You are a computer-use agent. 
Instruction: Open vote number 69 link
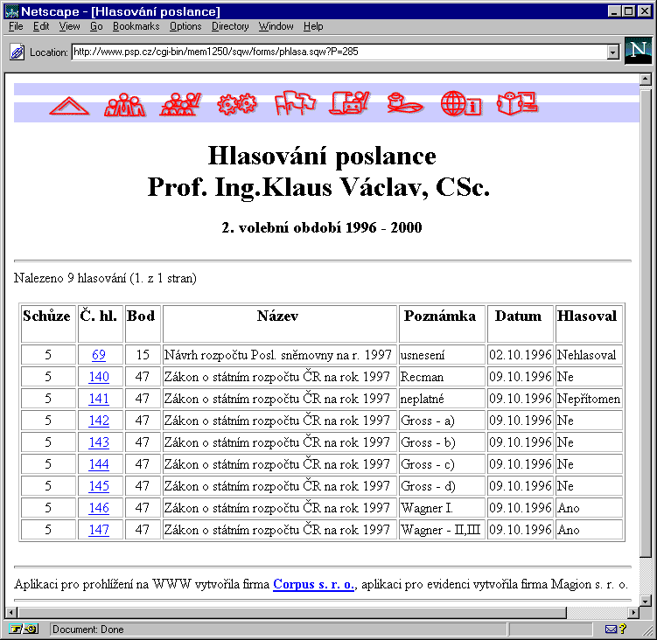[x=99, y=355]
